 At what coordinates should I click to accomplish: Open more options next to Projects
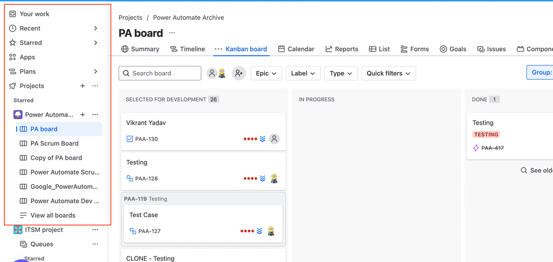[95, 86]
